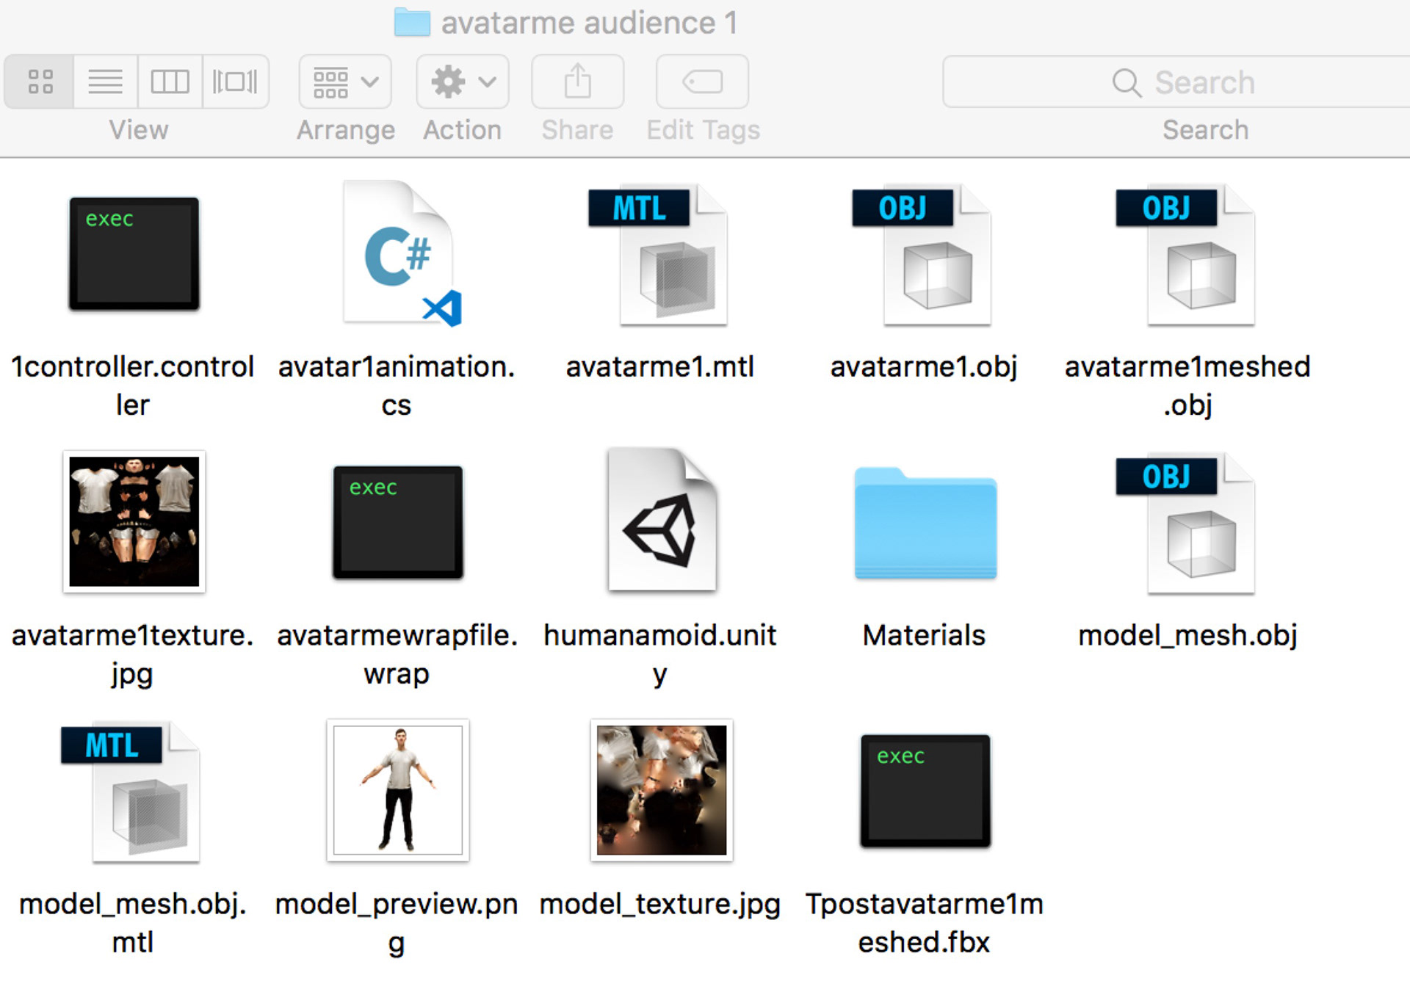Select the avatarme1.obj file icon

pos(922,254)
